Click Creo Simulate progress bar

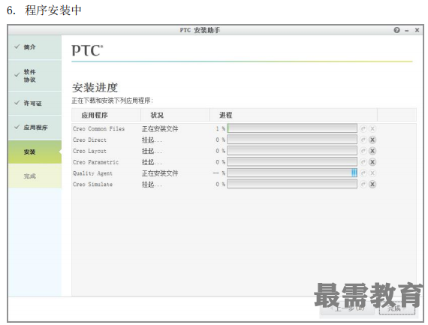tap(292, 184)
